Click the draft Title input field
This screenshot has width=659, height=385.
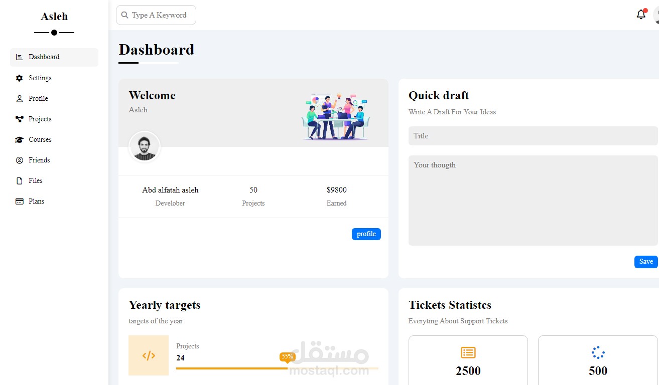(533, 136)
